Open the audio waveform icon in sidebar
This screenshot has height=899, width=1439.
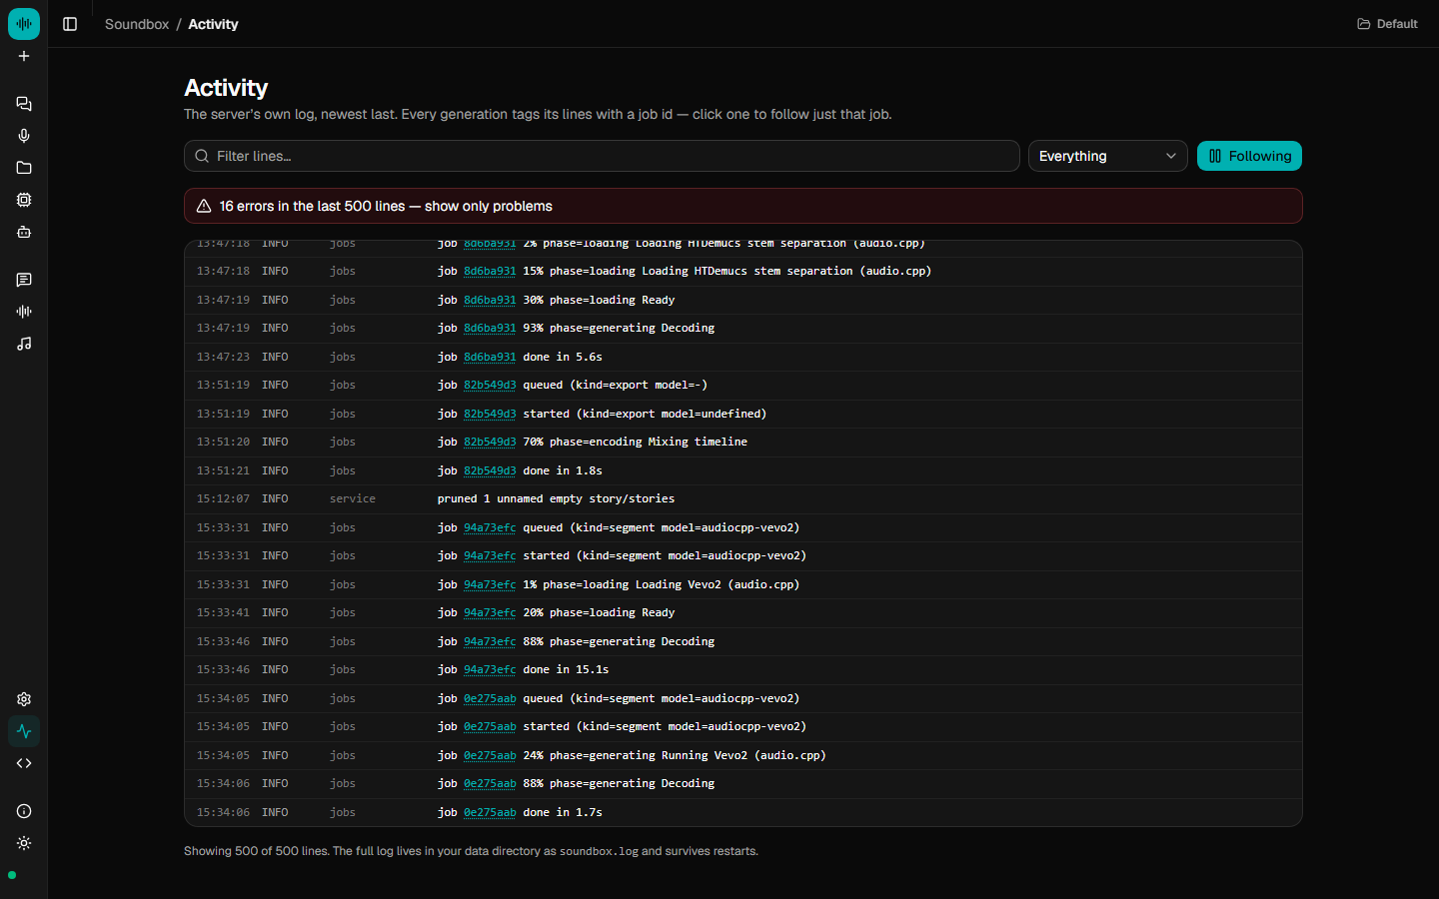(24, 312)
